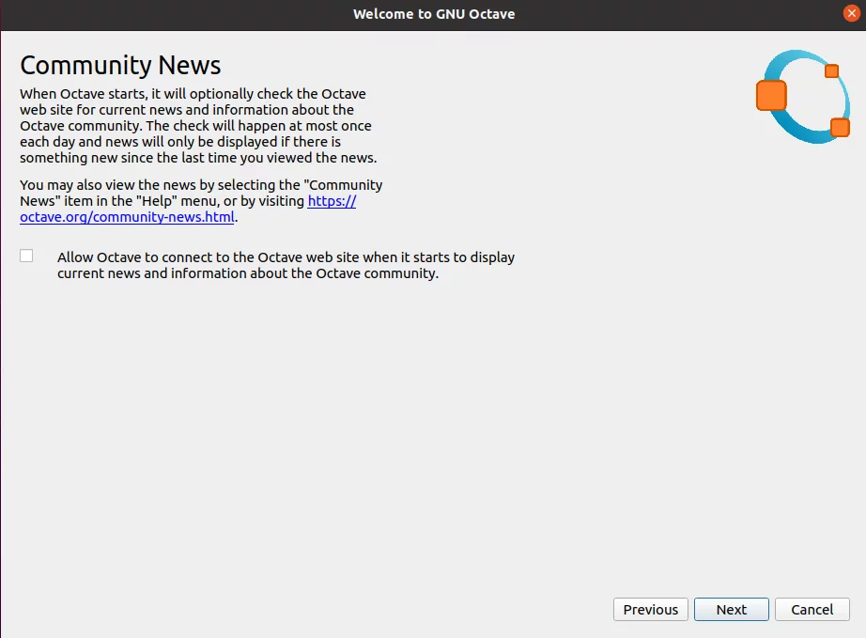The width and height of the screenshot is (866, 638).
Task: Open the octave.org community-news.html link
Action: pos(127,217)
